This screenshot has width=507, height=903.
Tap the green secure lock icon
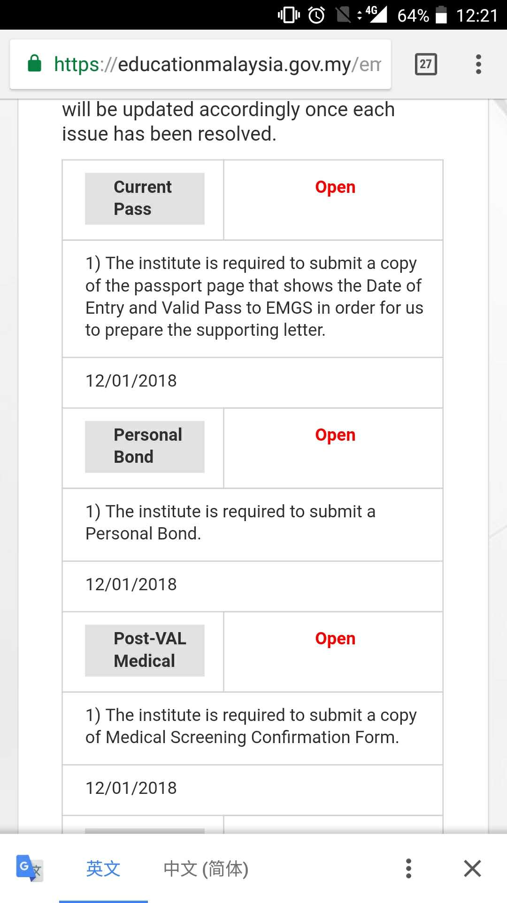35,63
